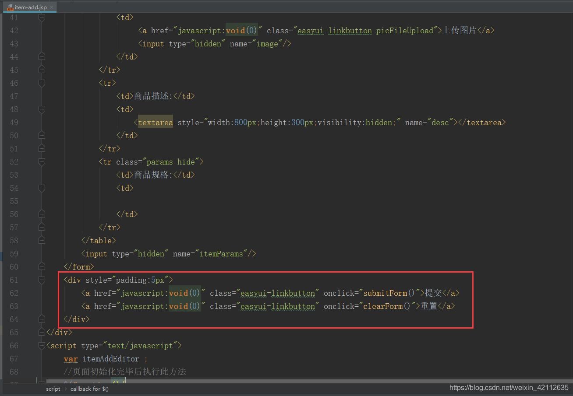The height and width of the screenshot is (396, 573).
Task: Click the 'itemAddEditor' variable name
Action: [111, 359]
